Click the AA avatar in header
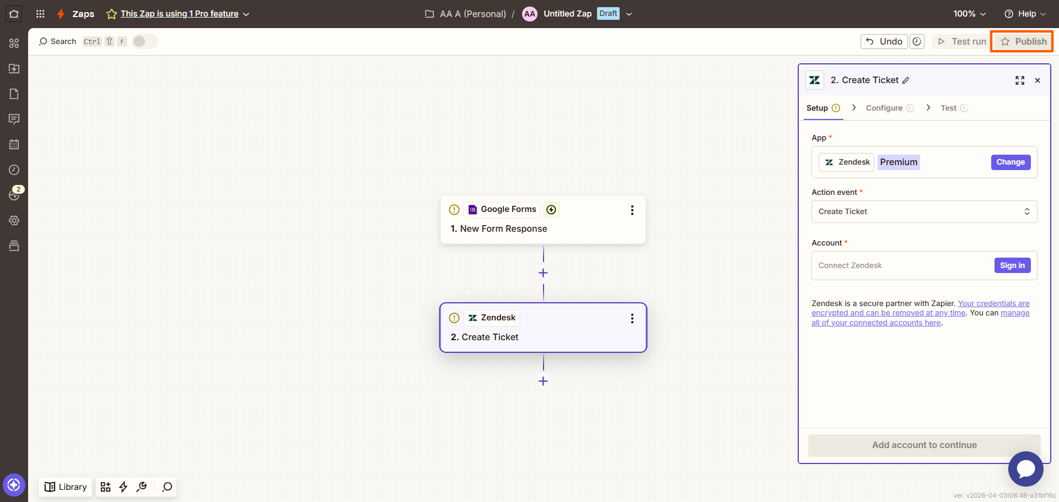 [530, 14]
